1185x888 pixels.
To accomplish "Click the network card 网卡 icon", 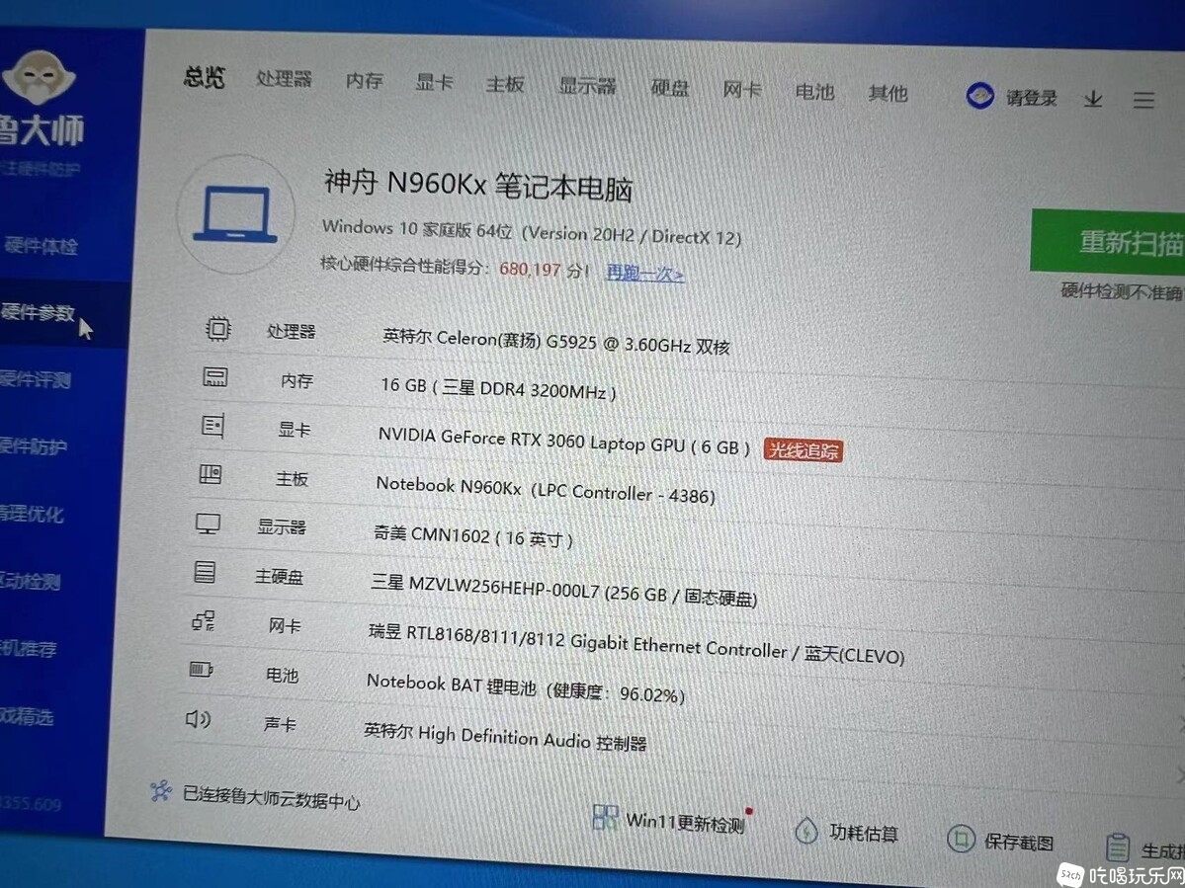I will (x=203, y=620).
